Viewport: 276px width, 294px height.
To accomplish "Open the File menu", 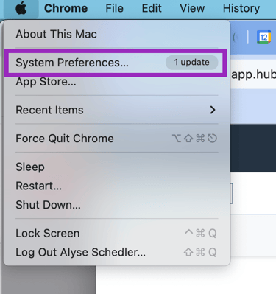I will point(114,8).
